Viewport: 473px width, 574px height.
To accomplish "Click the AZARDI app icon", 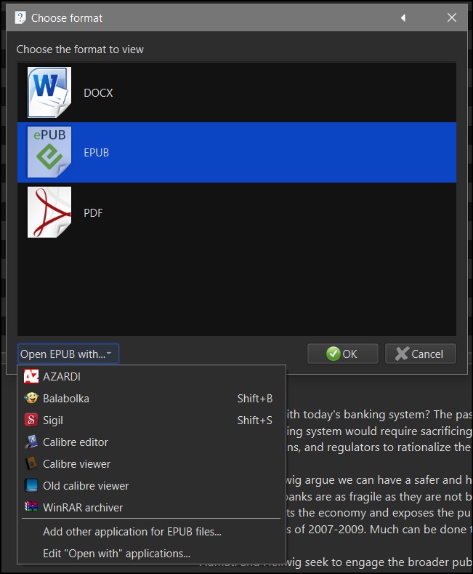I will click(31, 376).
